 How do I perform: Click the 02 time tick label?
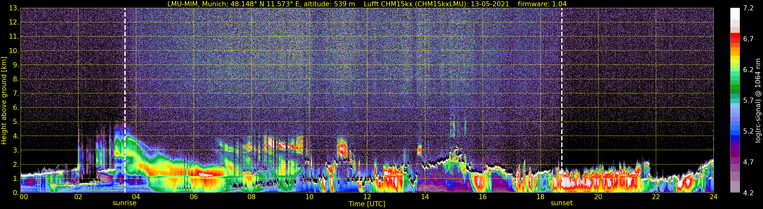[78, 197]
